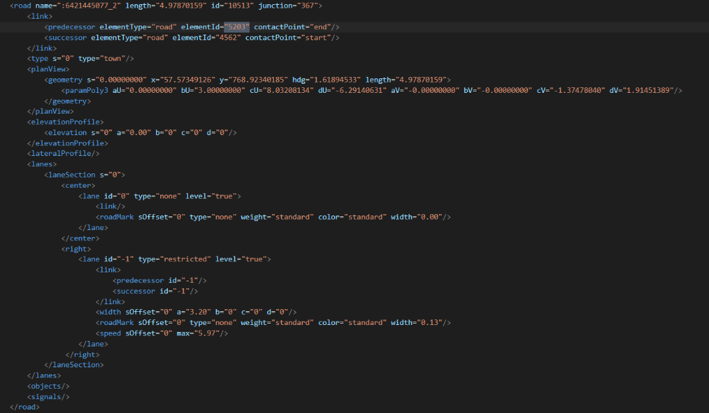
Task: Click the highlighted elementId value 5203
Action: 236,26
